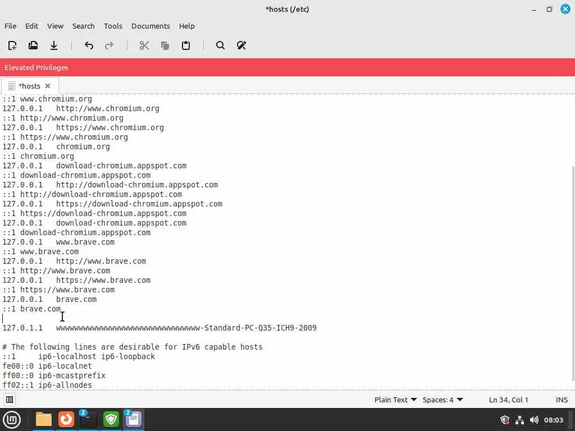Click the '127.0.0.1 www.brave.com' line

pyautogui.click(x=58, y=242)
